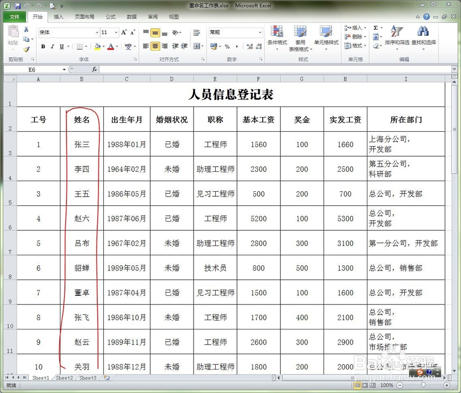Switch to Page Layout view icon
The width and height of the screenshot is (461, 393).
(x=365, y=385)
